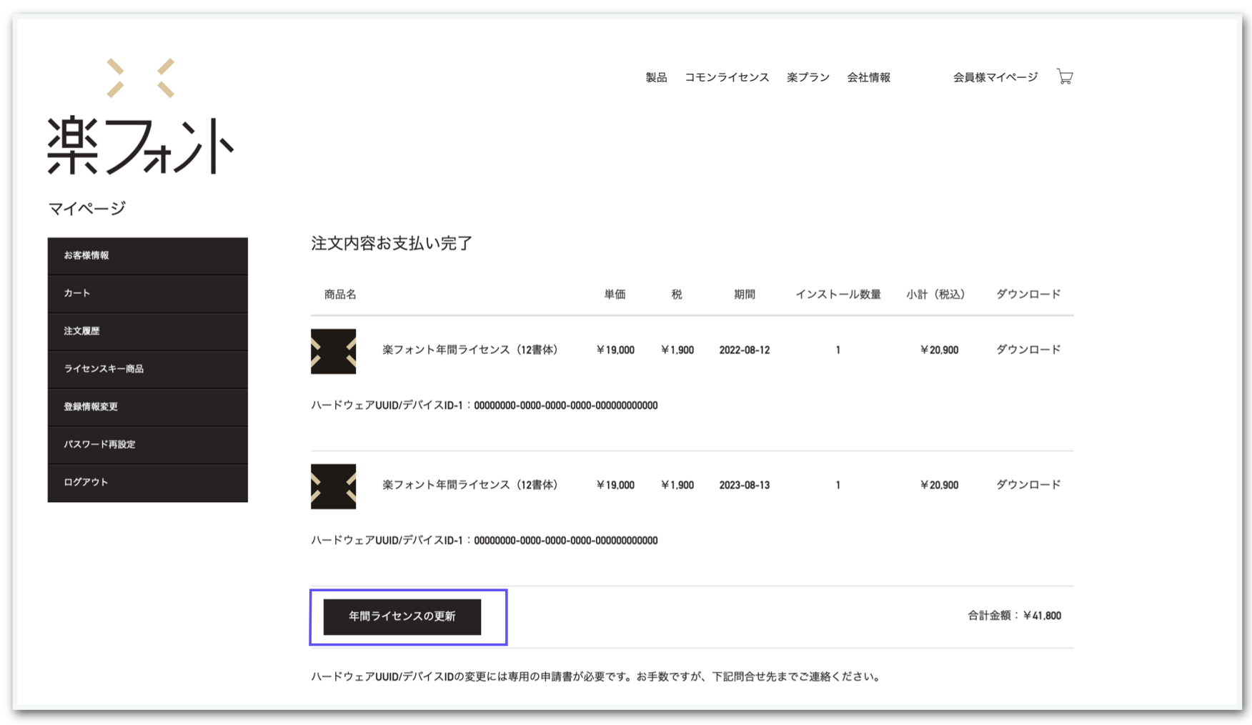The height and width of the screenshot is (725, 1252).
Task: Select カート in sidebar menu
Action: 147,293
